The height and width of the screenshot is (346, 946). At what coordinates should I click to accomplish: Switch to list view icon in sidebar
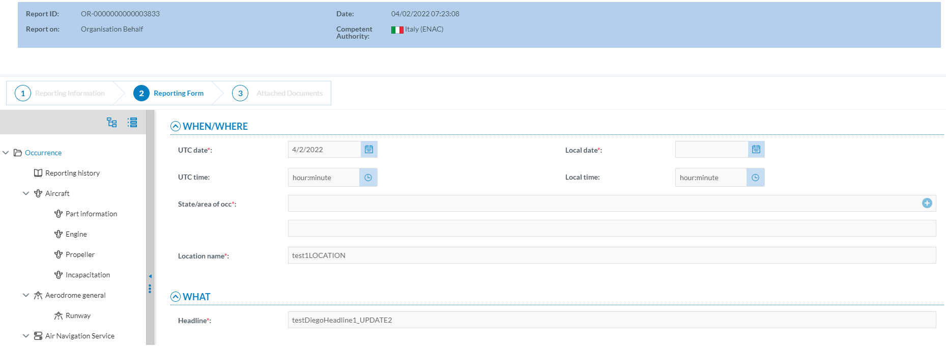132,122
